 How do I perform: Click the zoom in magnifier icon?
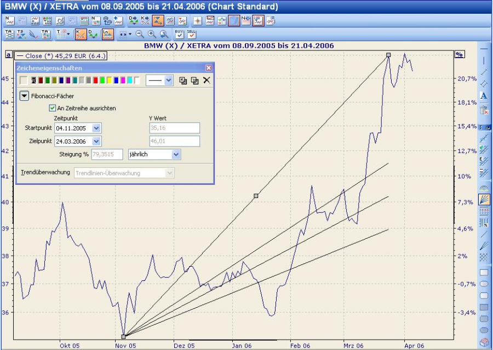tap(152, 34)
